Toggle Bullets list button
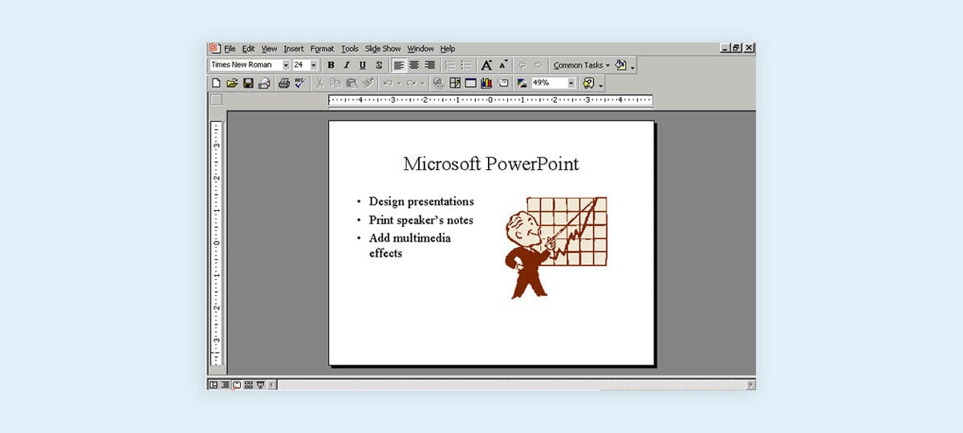 466,65
